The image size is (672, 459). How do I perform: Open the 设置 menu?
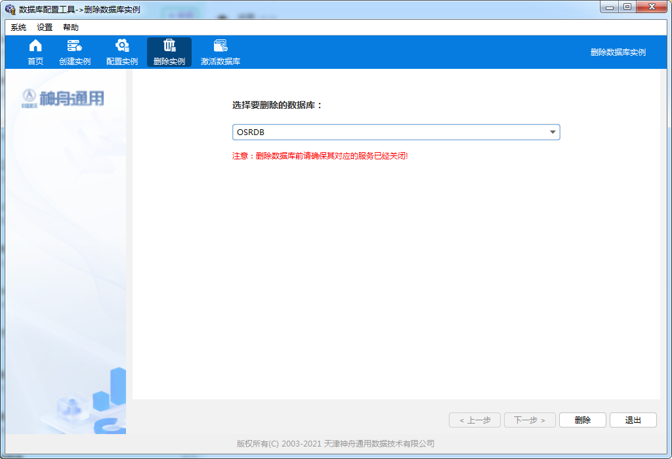coord(45,28)
